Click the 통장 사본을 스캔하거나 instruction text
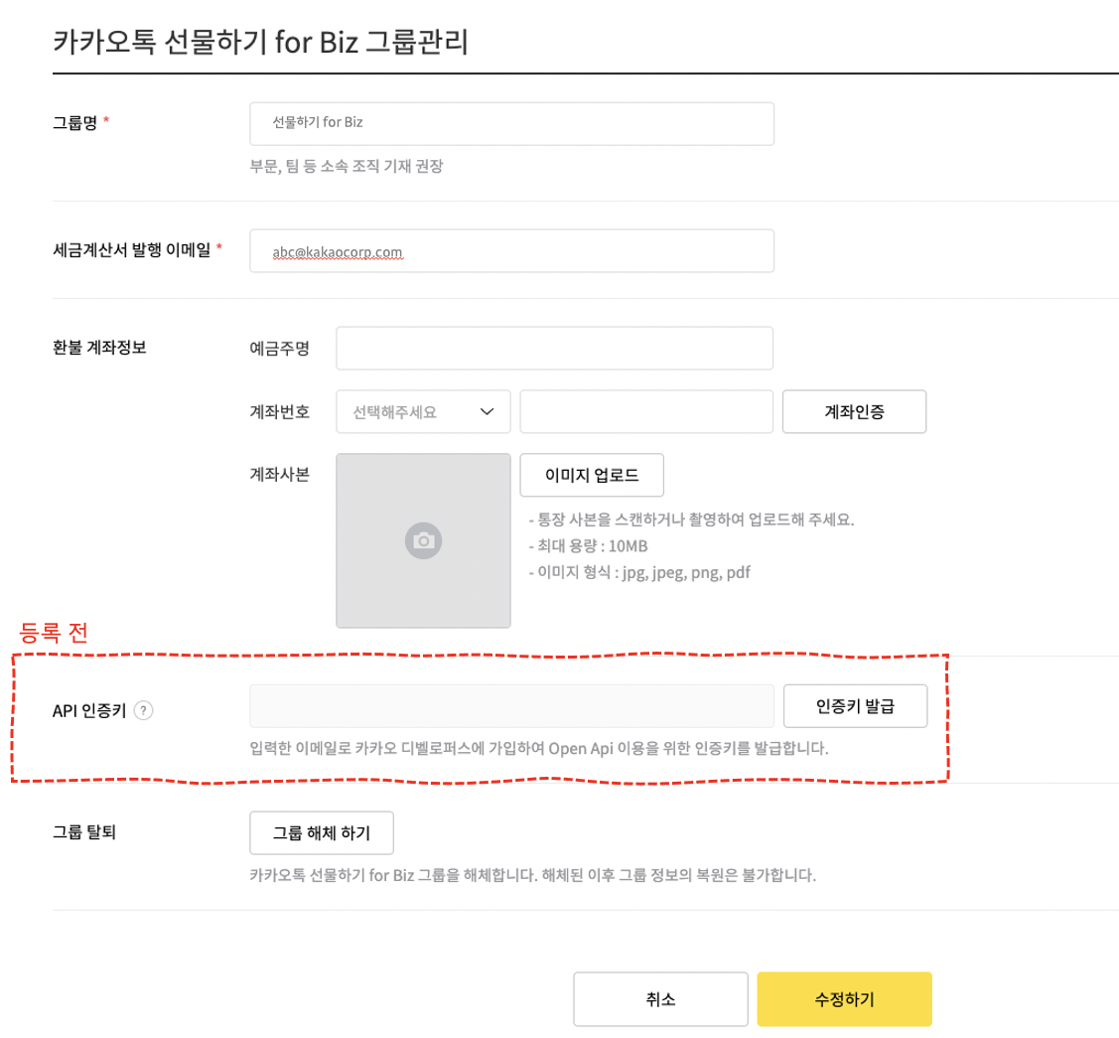Screen dimensions: 1119x1038 pyautogui.click(x=691, y=519)
